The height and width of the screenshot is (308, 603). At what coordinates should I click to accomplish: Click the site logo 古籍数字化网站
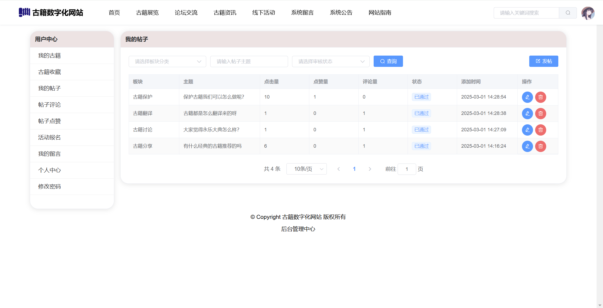point(51,12)
